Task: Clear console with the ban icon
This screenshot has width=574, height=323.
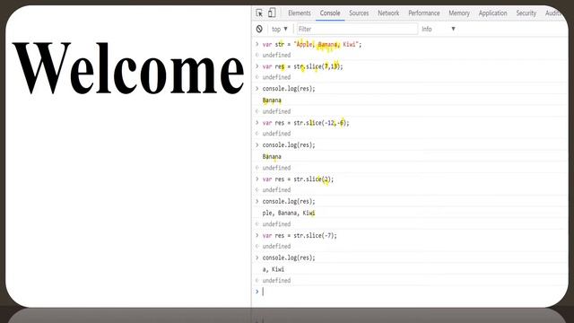Action: [x=259, y=29]
